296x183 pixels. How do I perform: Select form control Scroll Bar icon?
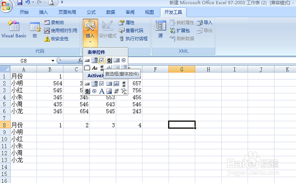point(102,67)
